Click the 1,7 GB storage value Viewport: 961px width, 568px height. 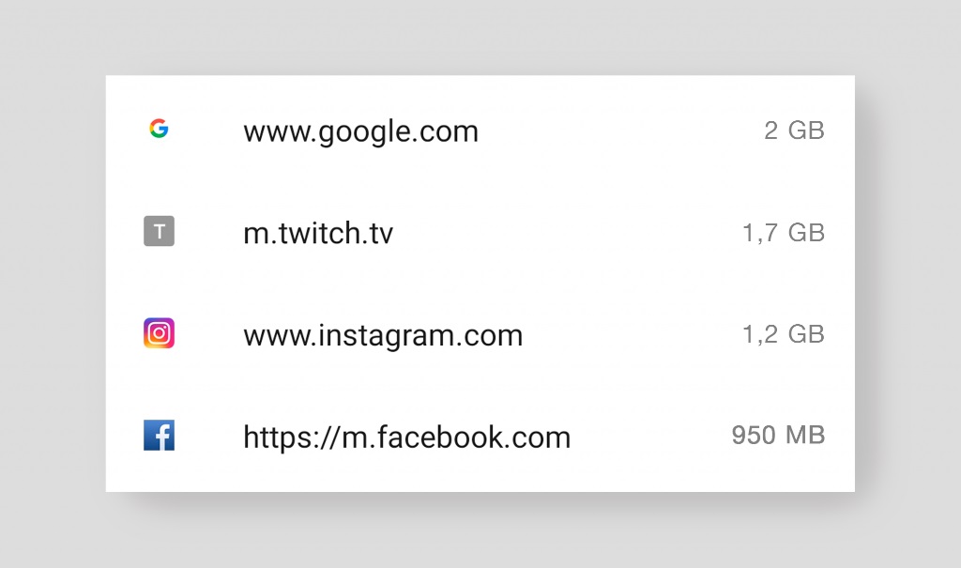pos(783,233)
